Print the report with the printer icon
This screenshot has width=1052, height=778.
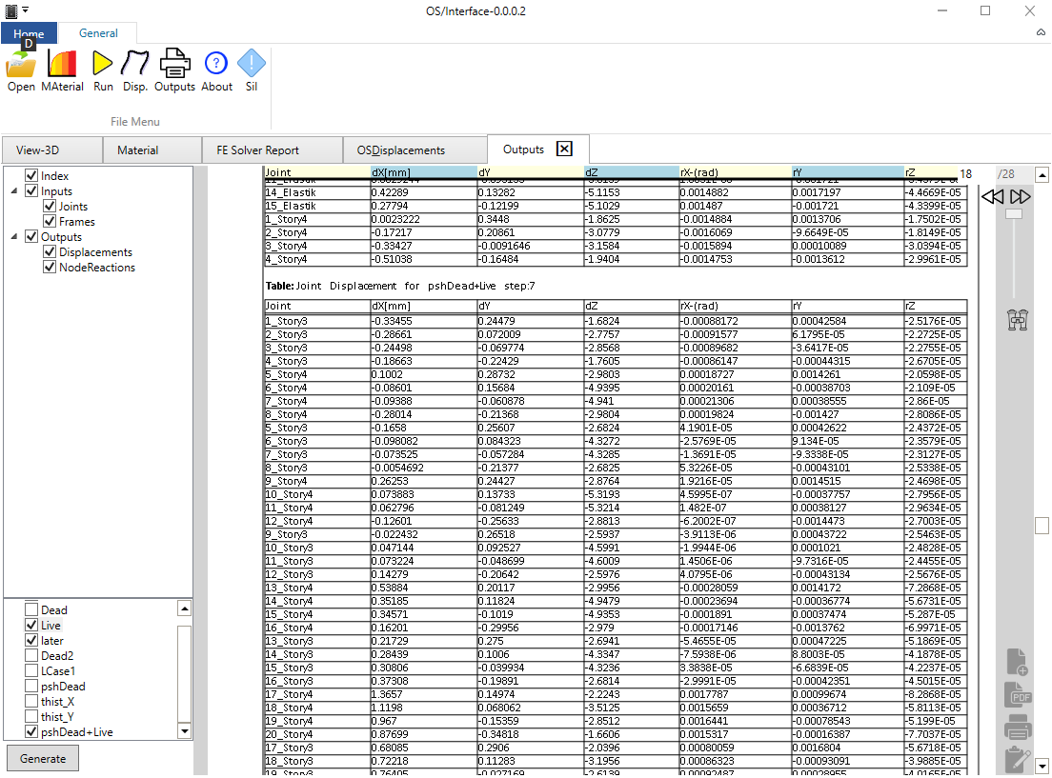tap(1017, 727)
